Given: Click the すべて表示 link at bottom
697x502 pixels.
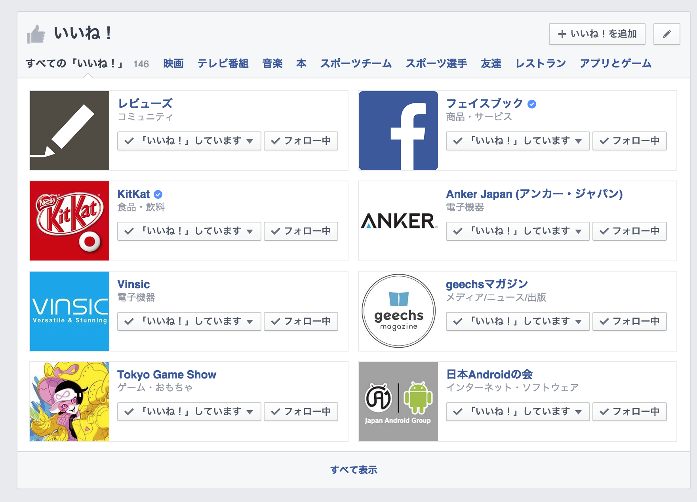Looking at the screenshot, I should (x=354, y=470).
